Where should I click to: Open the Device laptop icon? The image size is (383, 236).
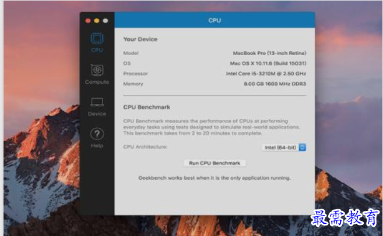97,102
